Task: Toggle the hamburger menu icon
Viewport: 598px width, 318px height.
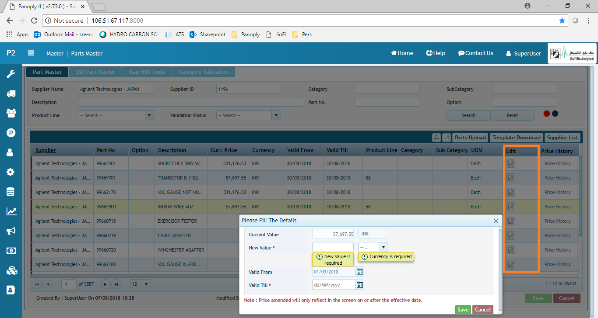Action: [x=31, y=53]
